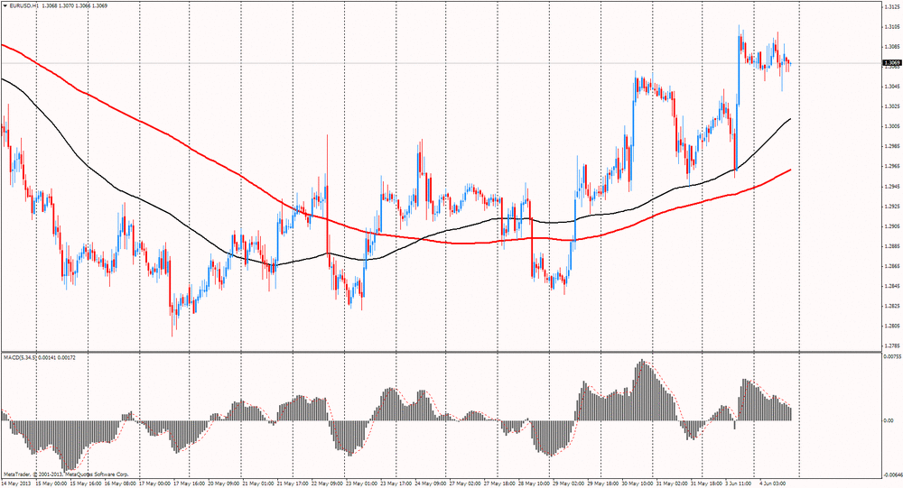Click the 28 May 10:00 time label

534,484
